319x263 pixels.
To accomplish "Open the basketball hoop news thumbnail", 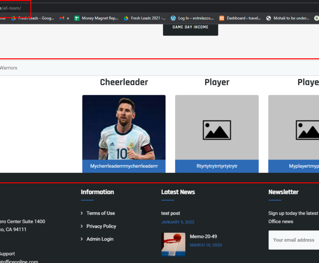I will pyautogui.click(x=173, y=244).
